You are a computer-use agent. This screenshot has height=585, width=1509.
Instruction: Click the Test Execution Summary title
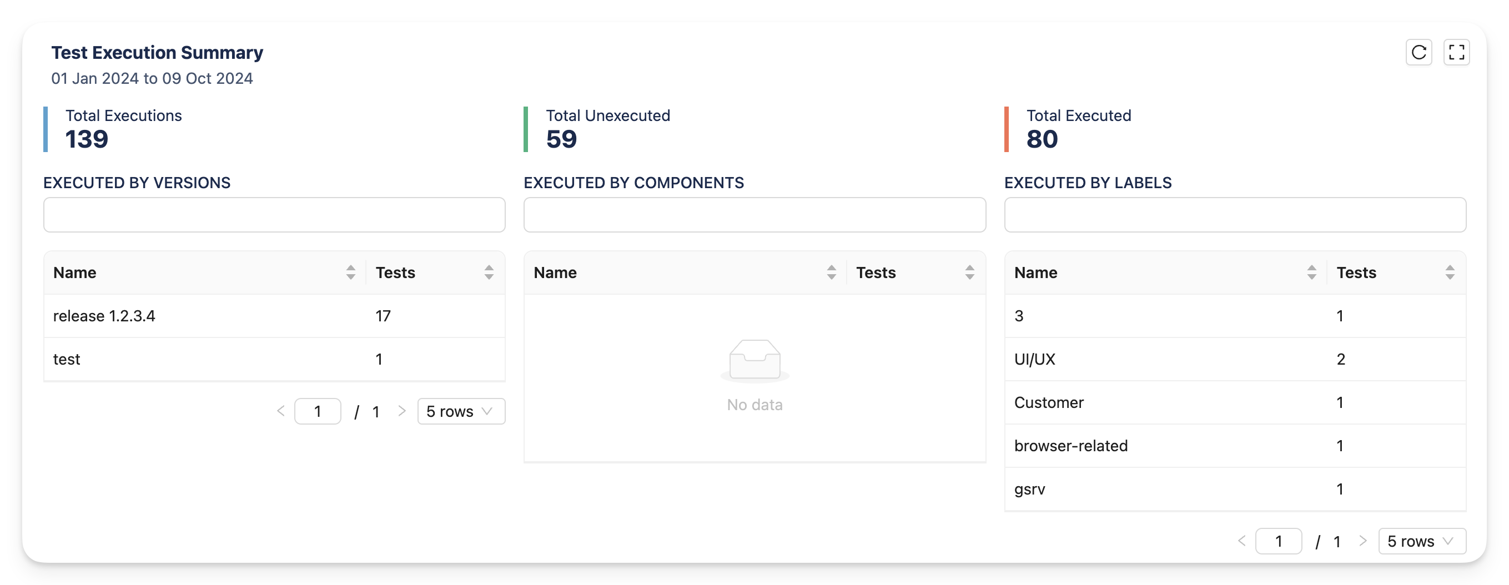pos(157,53)
